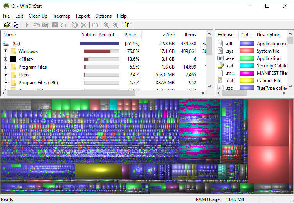This screenshot has height=203, width=294.
Task: Click the Zoom Out magnifier icon
Action: tap(115, 25)
